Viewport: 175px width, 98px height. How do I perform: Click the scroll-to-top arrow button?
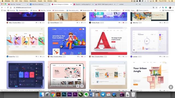click(x=171, y=87)
